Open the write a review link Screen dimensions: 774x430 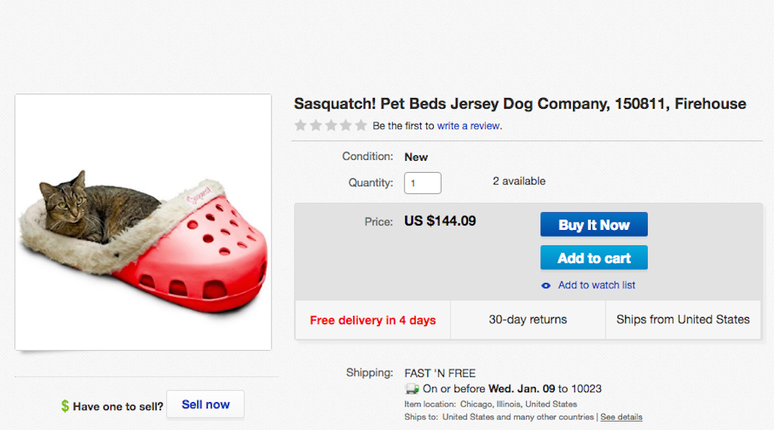[469, 126]
